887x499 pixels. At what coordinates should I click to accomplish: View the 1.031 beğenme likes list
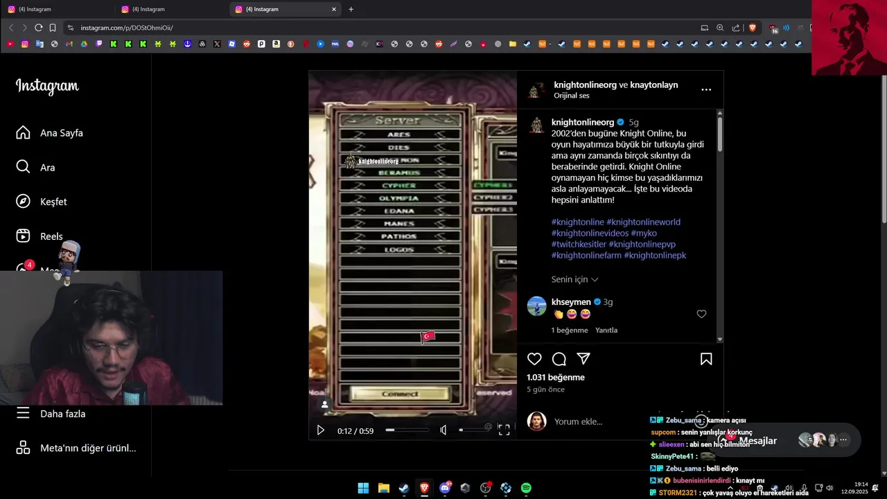click(556, 378)
